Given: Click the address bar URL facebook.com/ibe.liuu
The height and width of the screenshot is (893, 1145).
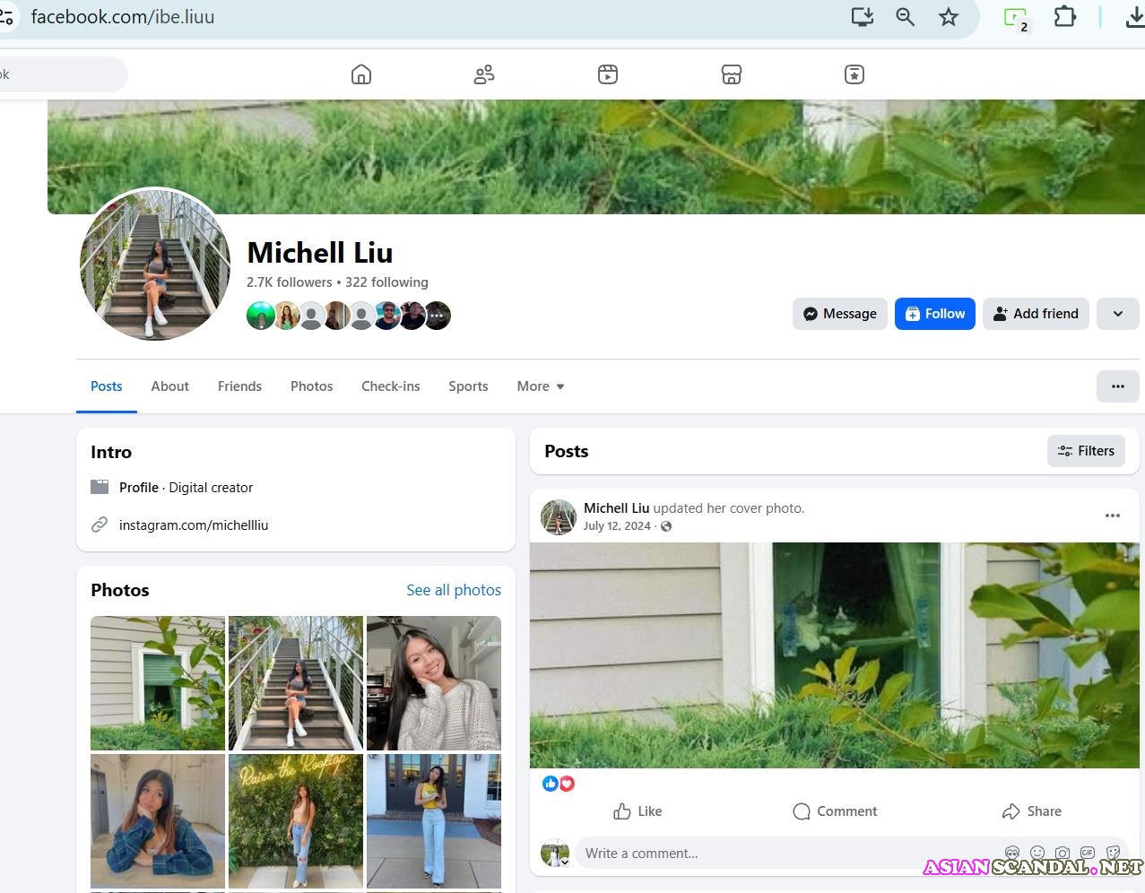Looking at the screenshot, I should [123, 17].
